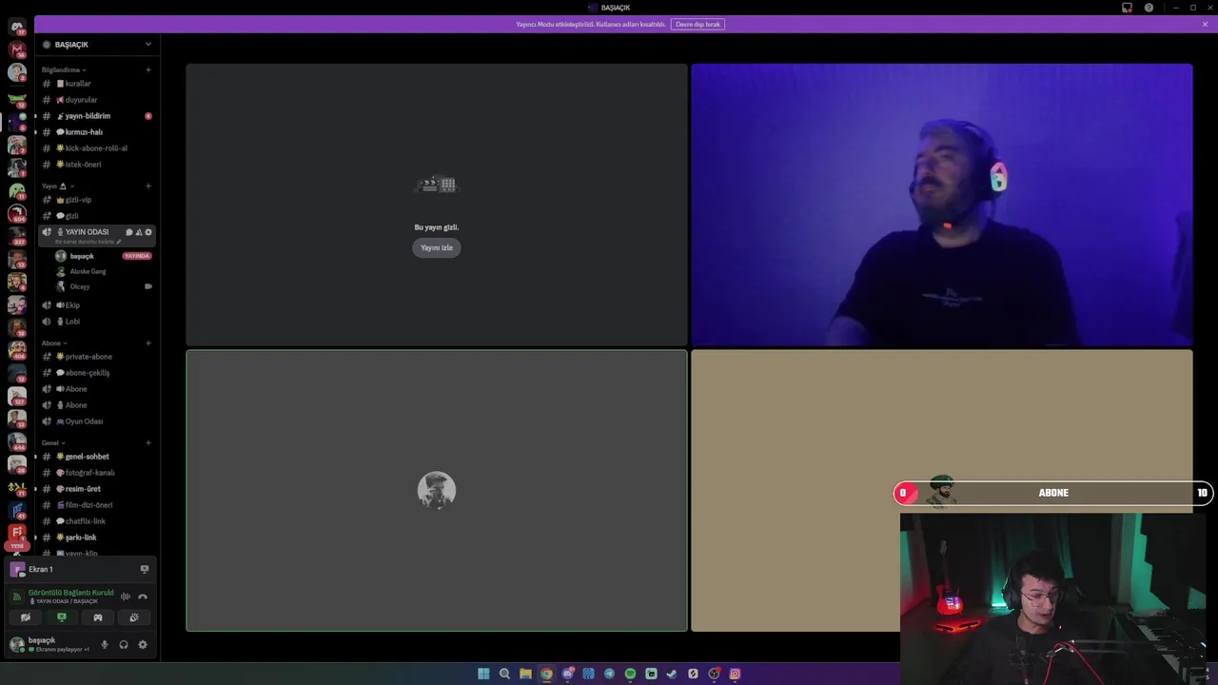Add a channel to Yayın category

click(x=147, y=186)
